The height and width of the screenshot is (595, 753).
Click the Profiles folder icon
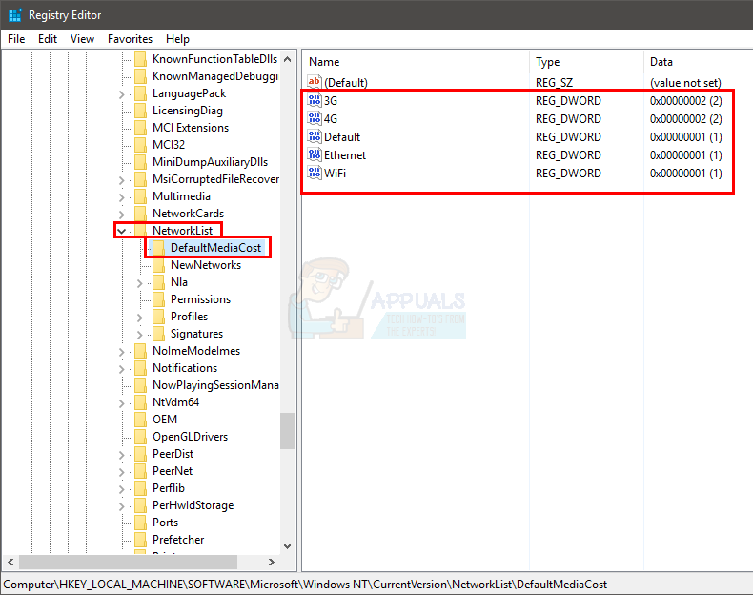[x=158, y=317]
